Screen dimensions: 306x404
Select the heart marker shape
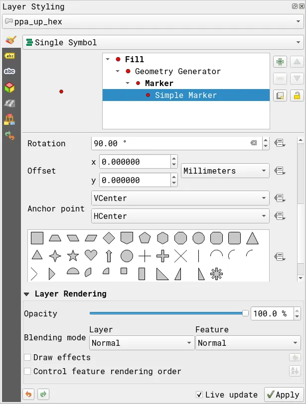click(x=91, y=256)
